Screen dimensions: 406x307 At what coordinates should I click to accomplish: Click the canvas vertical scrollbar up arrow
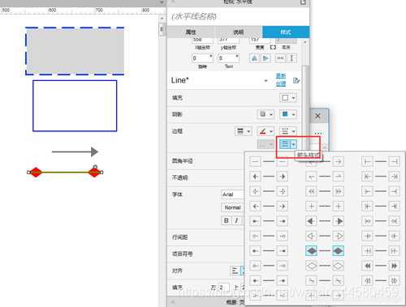[162, 19]
